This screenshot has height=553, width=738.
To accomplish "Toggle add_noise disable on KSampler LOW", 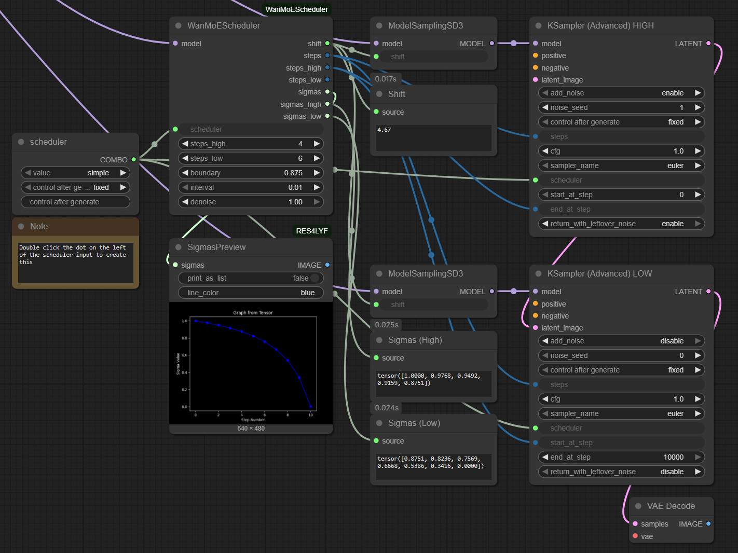I will click(621, 341).
